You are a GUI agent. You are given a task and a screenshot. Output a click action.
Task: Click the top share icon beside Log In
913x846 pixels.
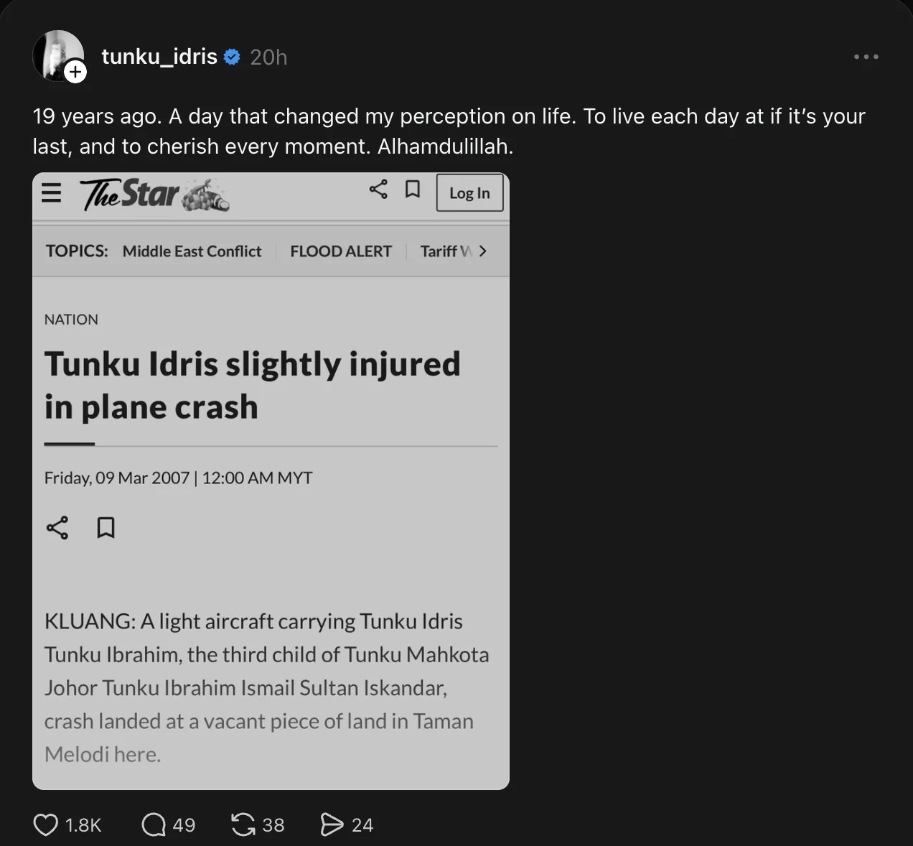(378, 190)
